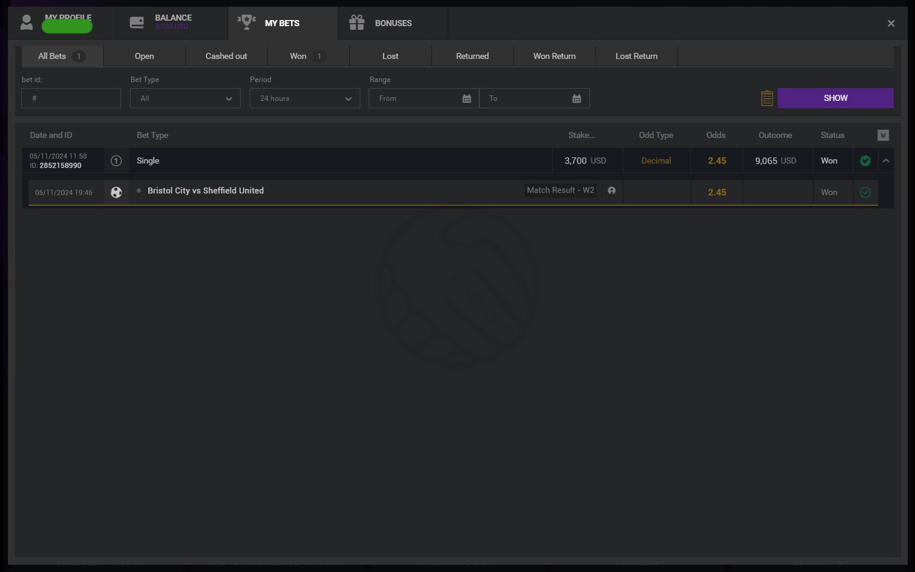Open the Period 24 hours dropdown
This screenshot has height=572, width=915.
click(x=305, y=98)
